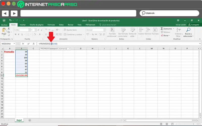Image resolution: width=202 pixels, height=126 pixels.
Task: Switch to the Insertar tab
Action: coord(23,25)
